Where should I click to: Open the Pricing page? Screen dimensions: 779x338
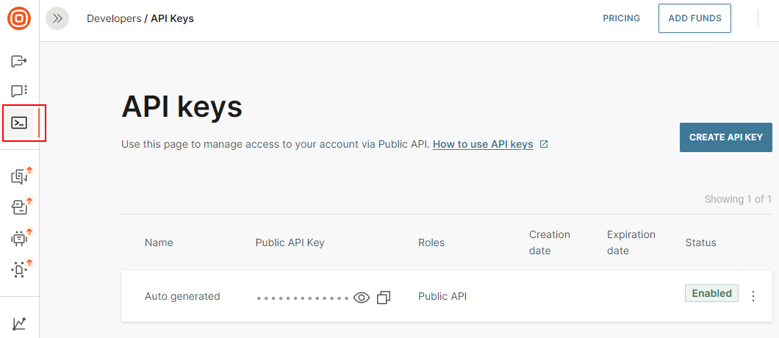(x=621, y=18)
